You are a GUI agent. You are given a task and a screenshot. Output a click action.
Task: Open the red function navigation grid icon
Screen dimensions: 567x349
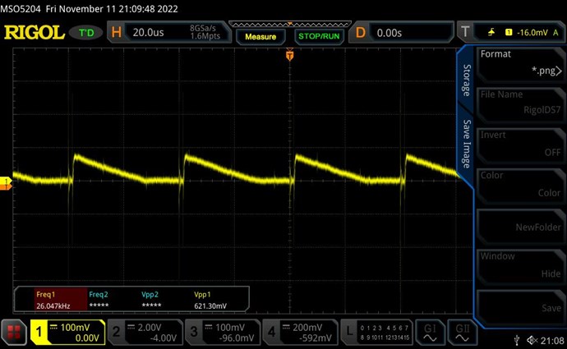(14, 332)
